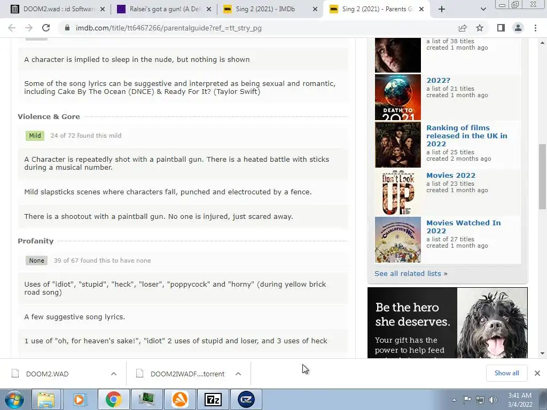Select text "39 of 67 found this to have none"
Screen dimensions: 547x410
[x=102, y=261]
